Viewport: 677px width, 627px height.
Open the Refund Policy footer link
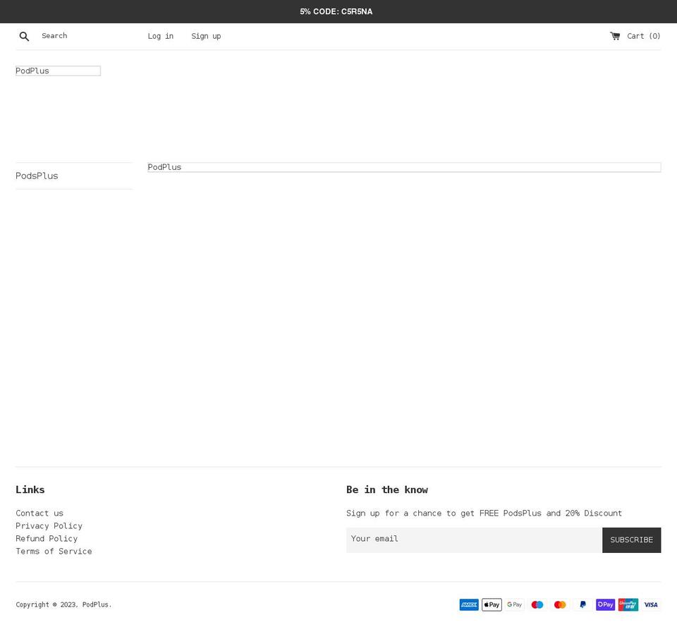[47, 538]
